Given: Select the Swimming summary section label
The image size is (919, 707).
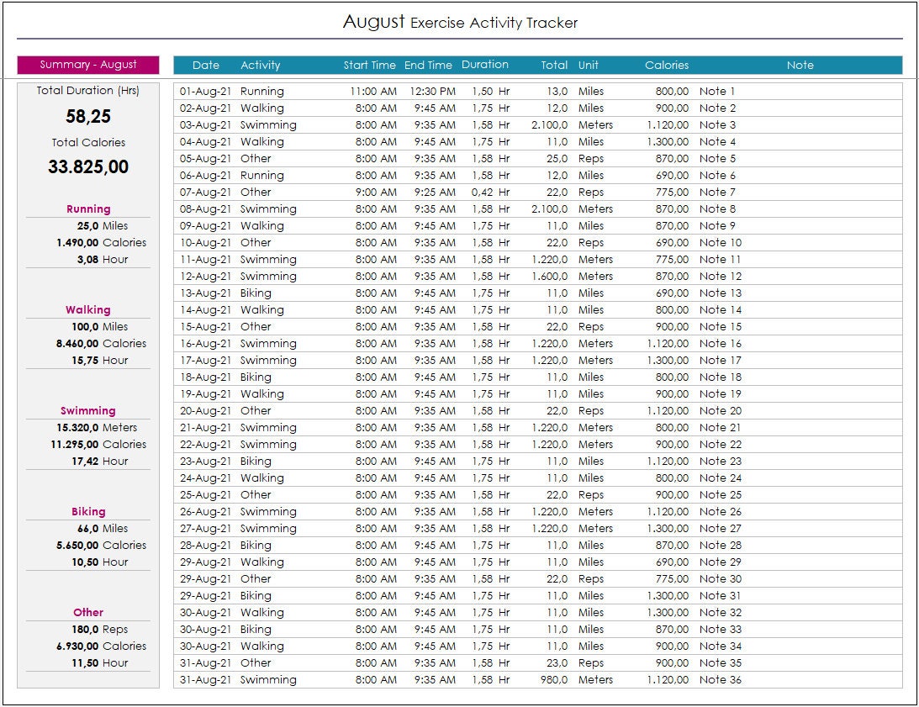Looking at the screenshot, I should pyautogui.click(x=87, y=410).
